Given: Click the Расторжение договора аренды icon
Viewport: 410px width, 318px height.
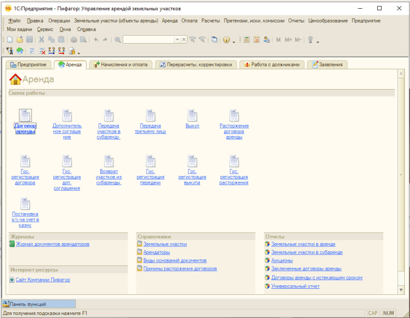Looking at the screenshot, I should click(234, 116).
